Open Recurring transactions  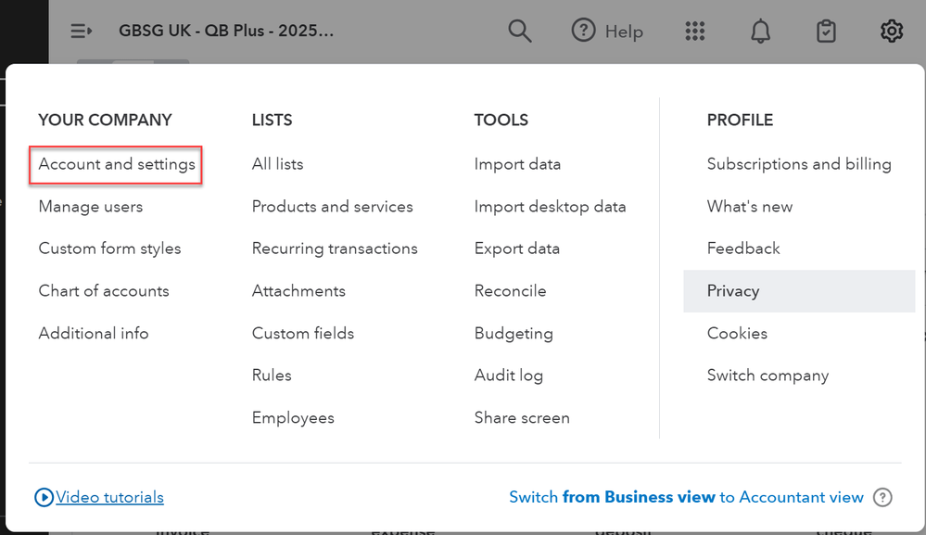(x=335, y=248)
